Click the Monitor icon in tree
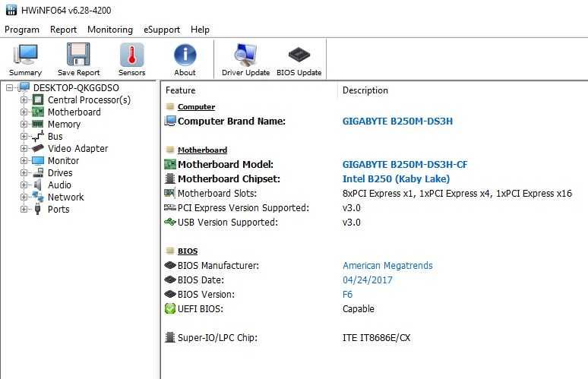Viewport: 588px width, 379px height. pyautogui.click(x=38, y=160)
